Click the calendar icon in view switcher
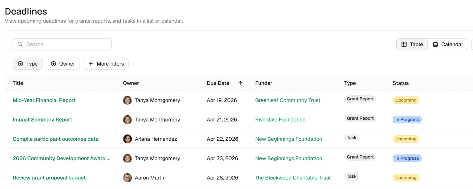Viewport: 473px width, 189px height. (435, 44)
